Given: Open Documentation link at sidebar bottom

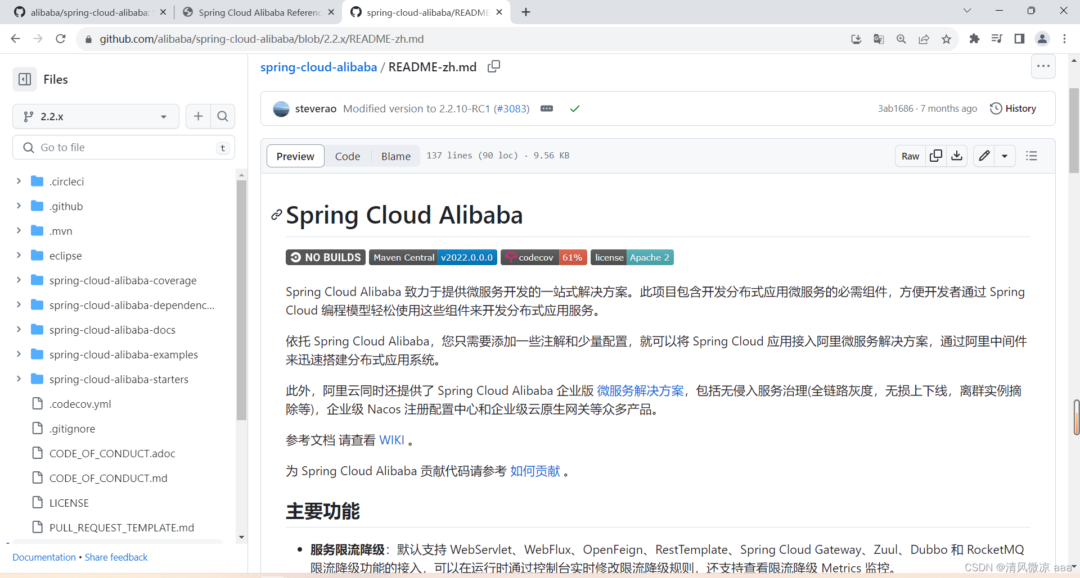Looking at the screenshot, I should click(44, 557).
